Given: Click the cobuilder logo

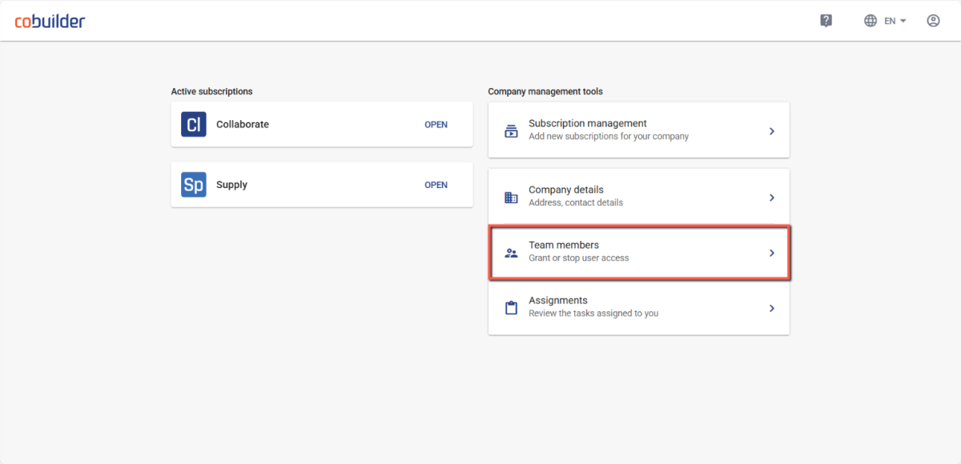Looking at the screenshot, I should click(50, 21).
